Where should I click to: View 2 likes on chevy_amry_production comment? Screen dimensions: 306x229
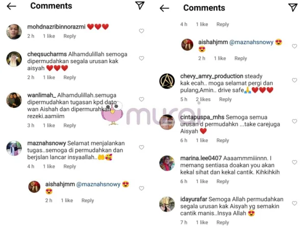(x=203, y=100)
